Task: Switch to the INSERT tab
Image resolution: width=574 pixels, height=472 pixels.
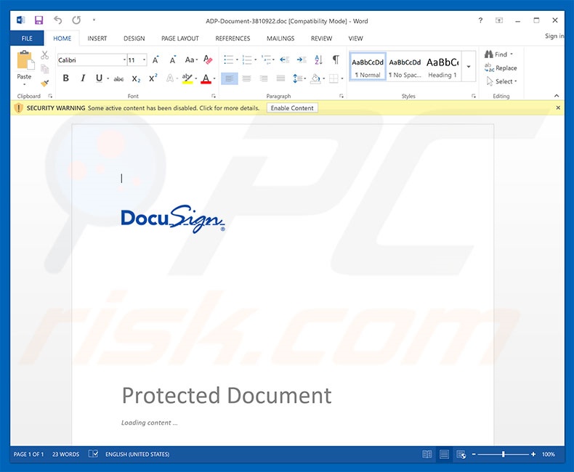Action: (x=97, y=38)
